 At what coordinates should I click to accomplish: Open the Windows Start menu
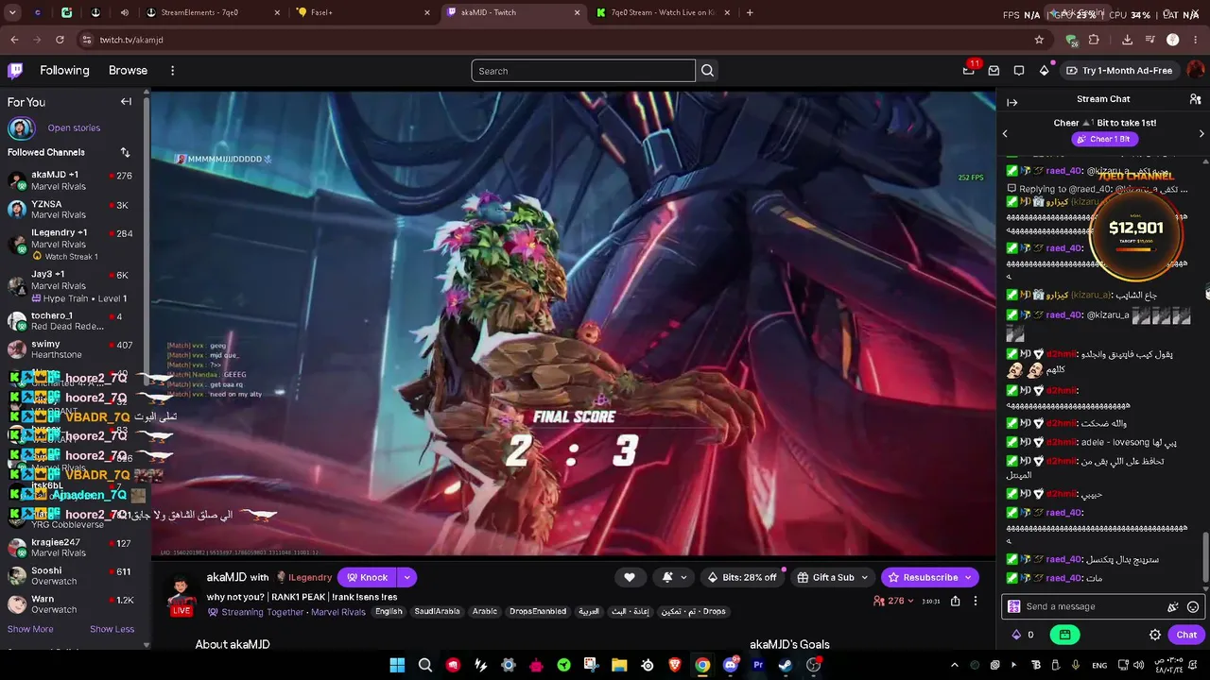point(397,665)
